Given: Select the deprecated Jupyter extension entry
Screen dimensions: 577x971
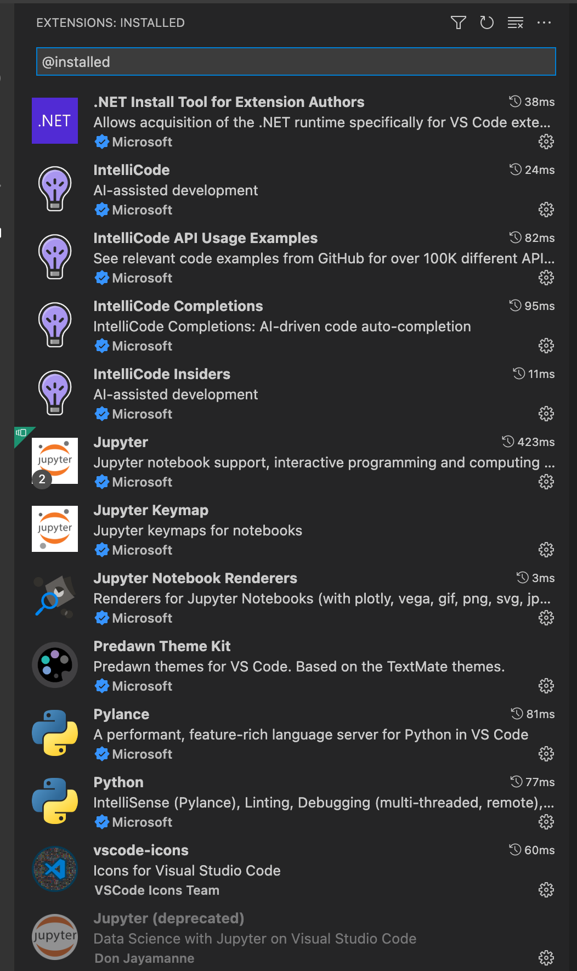Looking at the screenshot, I should pos(170,918).
